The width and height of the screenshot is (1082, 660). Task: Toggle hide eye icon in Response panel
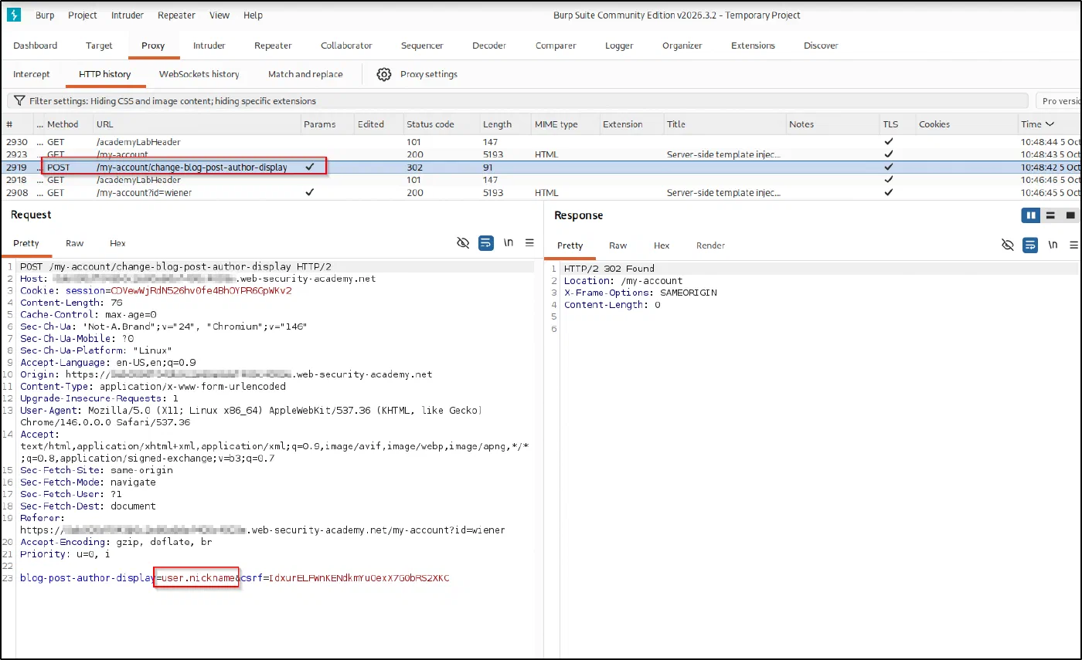(x=1007, y=245)
